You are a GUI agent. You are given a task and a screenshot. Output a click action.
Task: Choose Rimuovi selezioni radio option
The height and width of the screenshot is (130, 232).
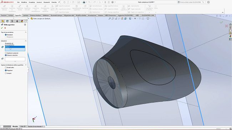(6, 55)
